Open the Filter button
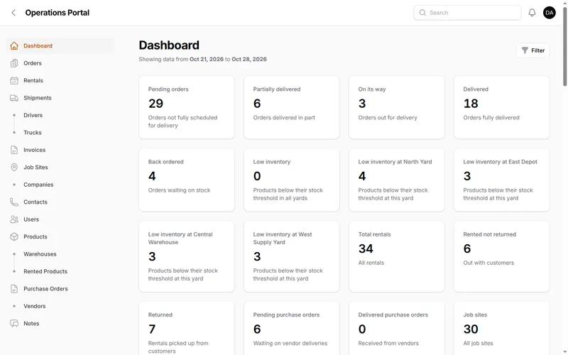This screenshot has width=568, height=355. 533,50
